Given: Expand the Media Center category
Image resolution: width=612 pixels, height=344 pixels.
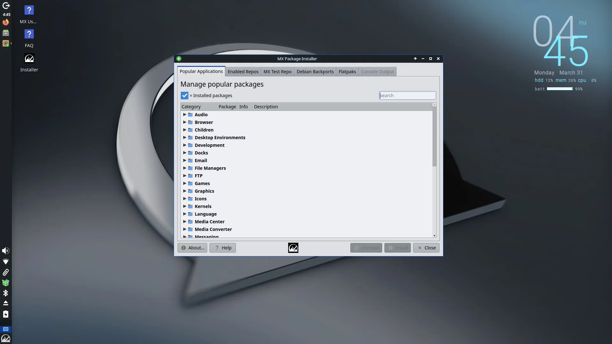Looking at the screenshot, I should click(x=185, y=222).
